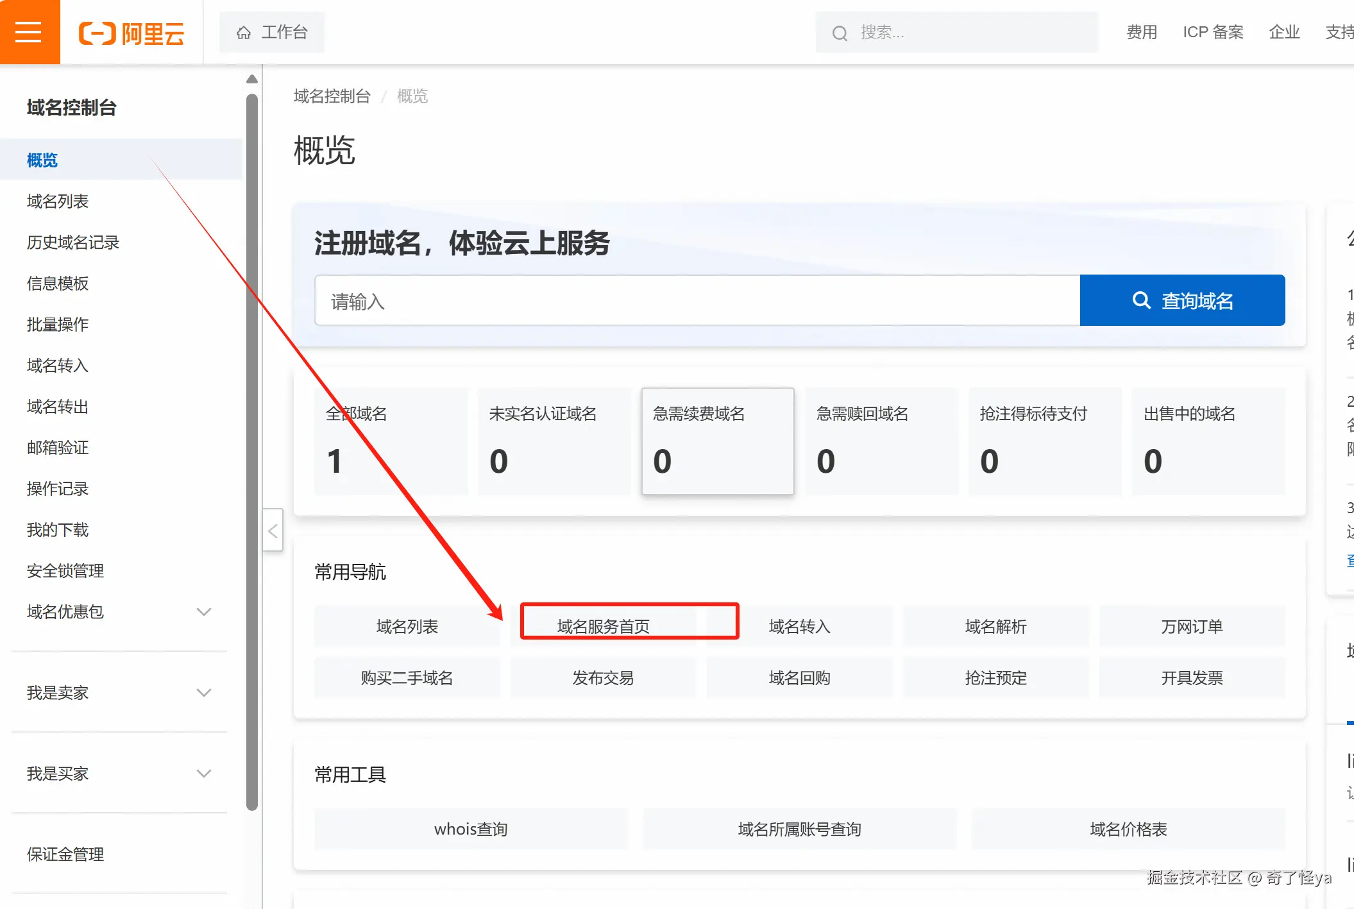Click the Aliyun logo
The image size is (1354, 909).
tap(131, 33)
